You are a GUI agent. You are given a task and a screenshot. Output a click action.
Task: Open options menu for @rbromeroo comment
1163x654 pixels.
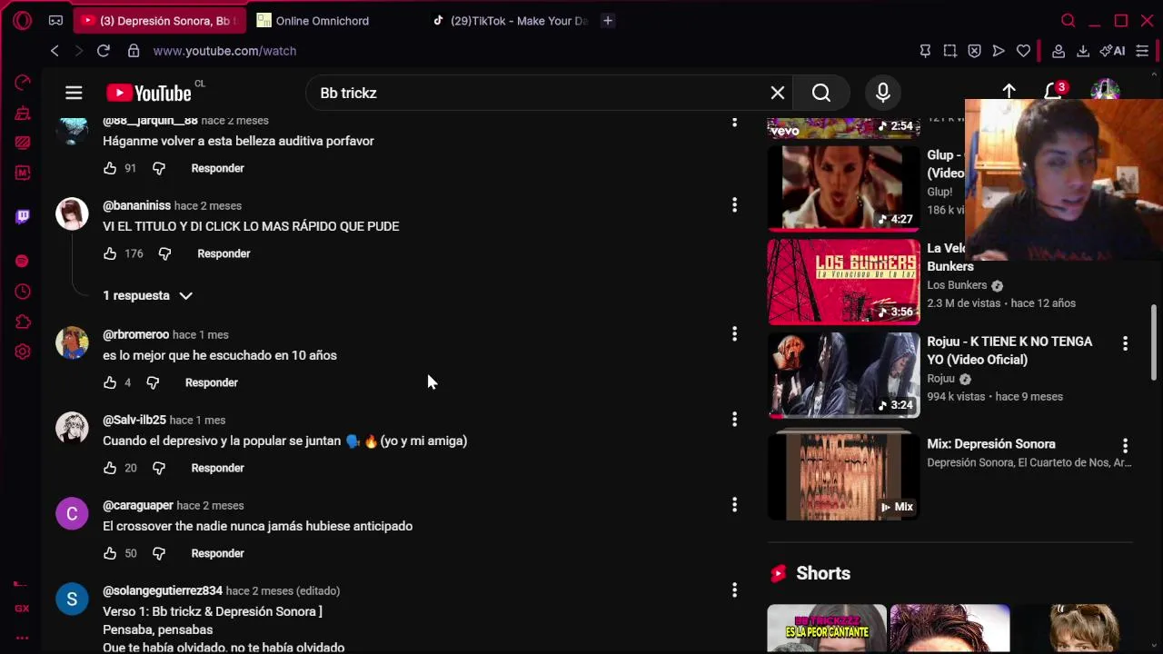734,334
